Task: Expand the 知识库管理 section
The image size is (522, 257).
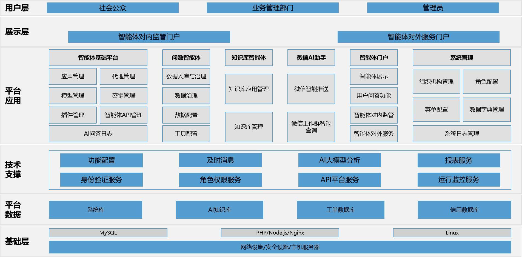Action: (x=249, y=127)
